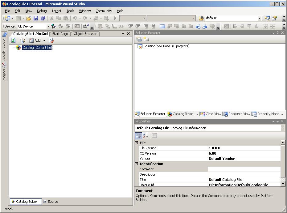Screen dimensions: 287x213
Task: Click the Redo arrow icon
Action: pyautogui.click(x=85, y=18)
